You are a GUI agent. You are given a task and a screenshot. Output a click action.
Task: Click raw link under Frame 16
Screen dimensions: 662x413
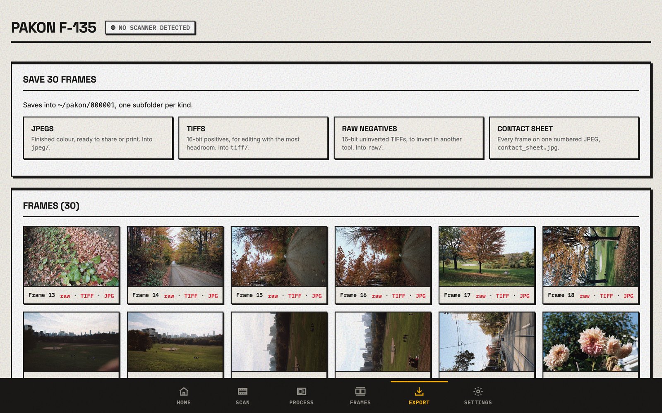(377, 296)
